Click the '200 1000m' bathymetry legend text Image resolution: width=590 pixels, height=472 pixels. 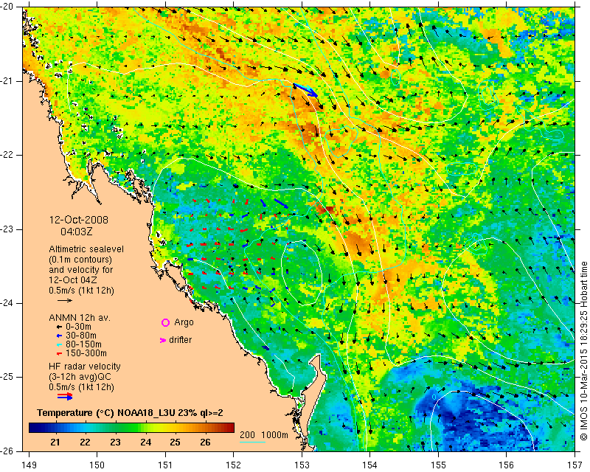point(264,434)
